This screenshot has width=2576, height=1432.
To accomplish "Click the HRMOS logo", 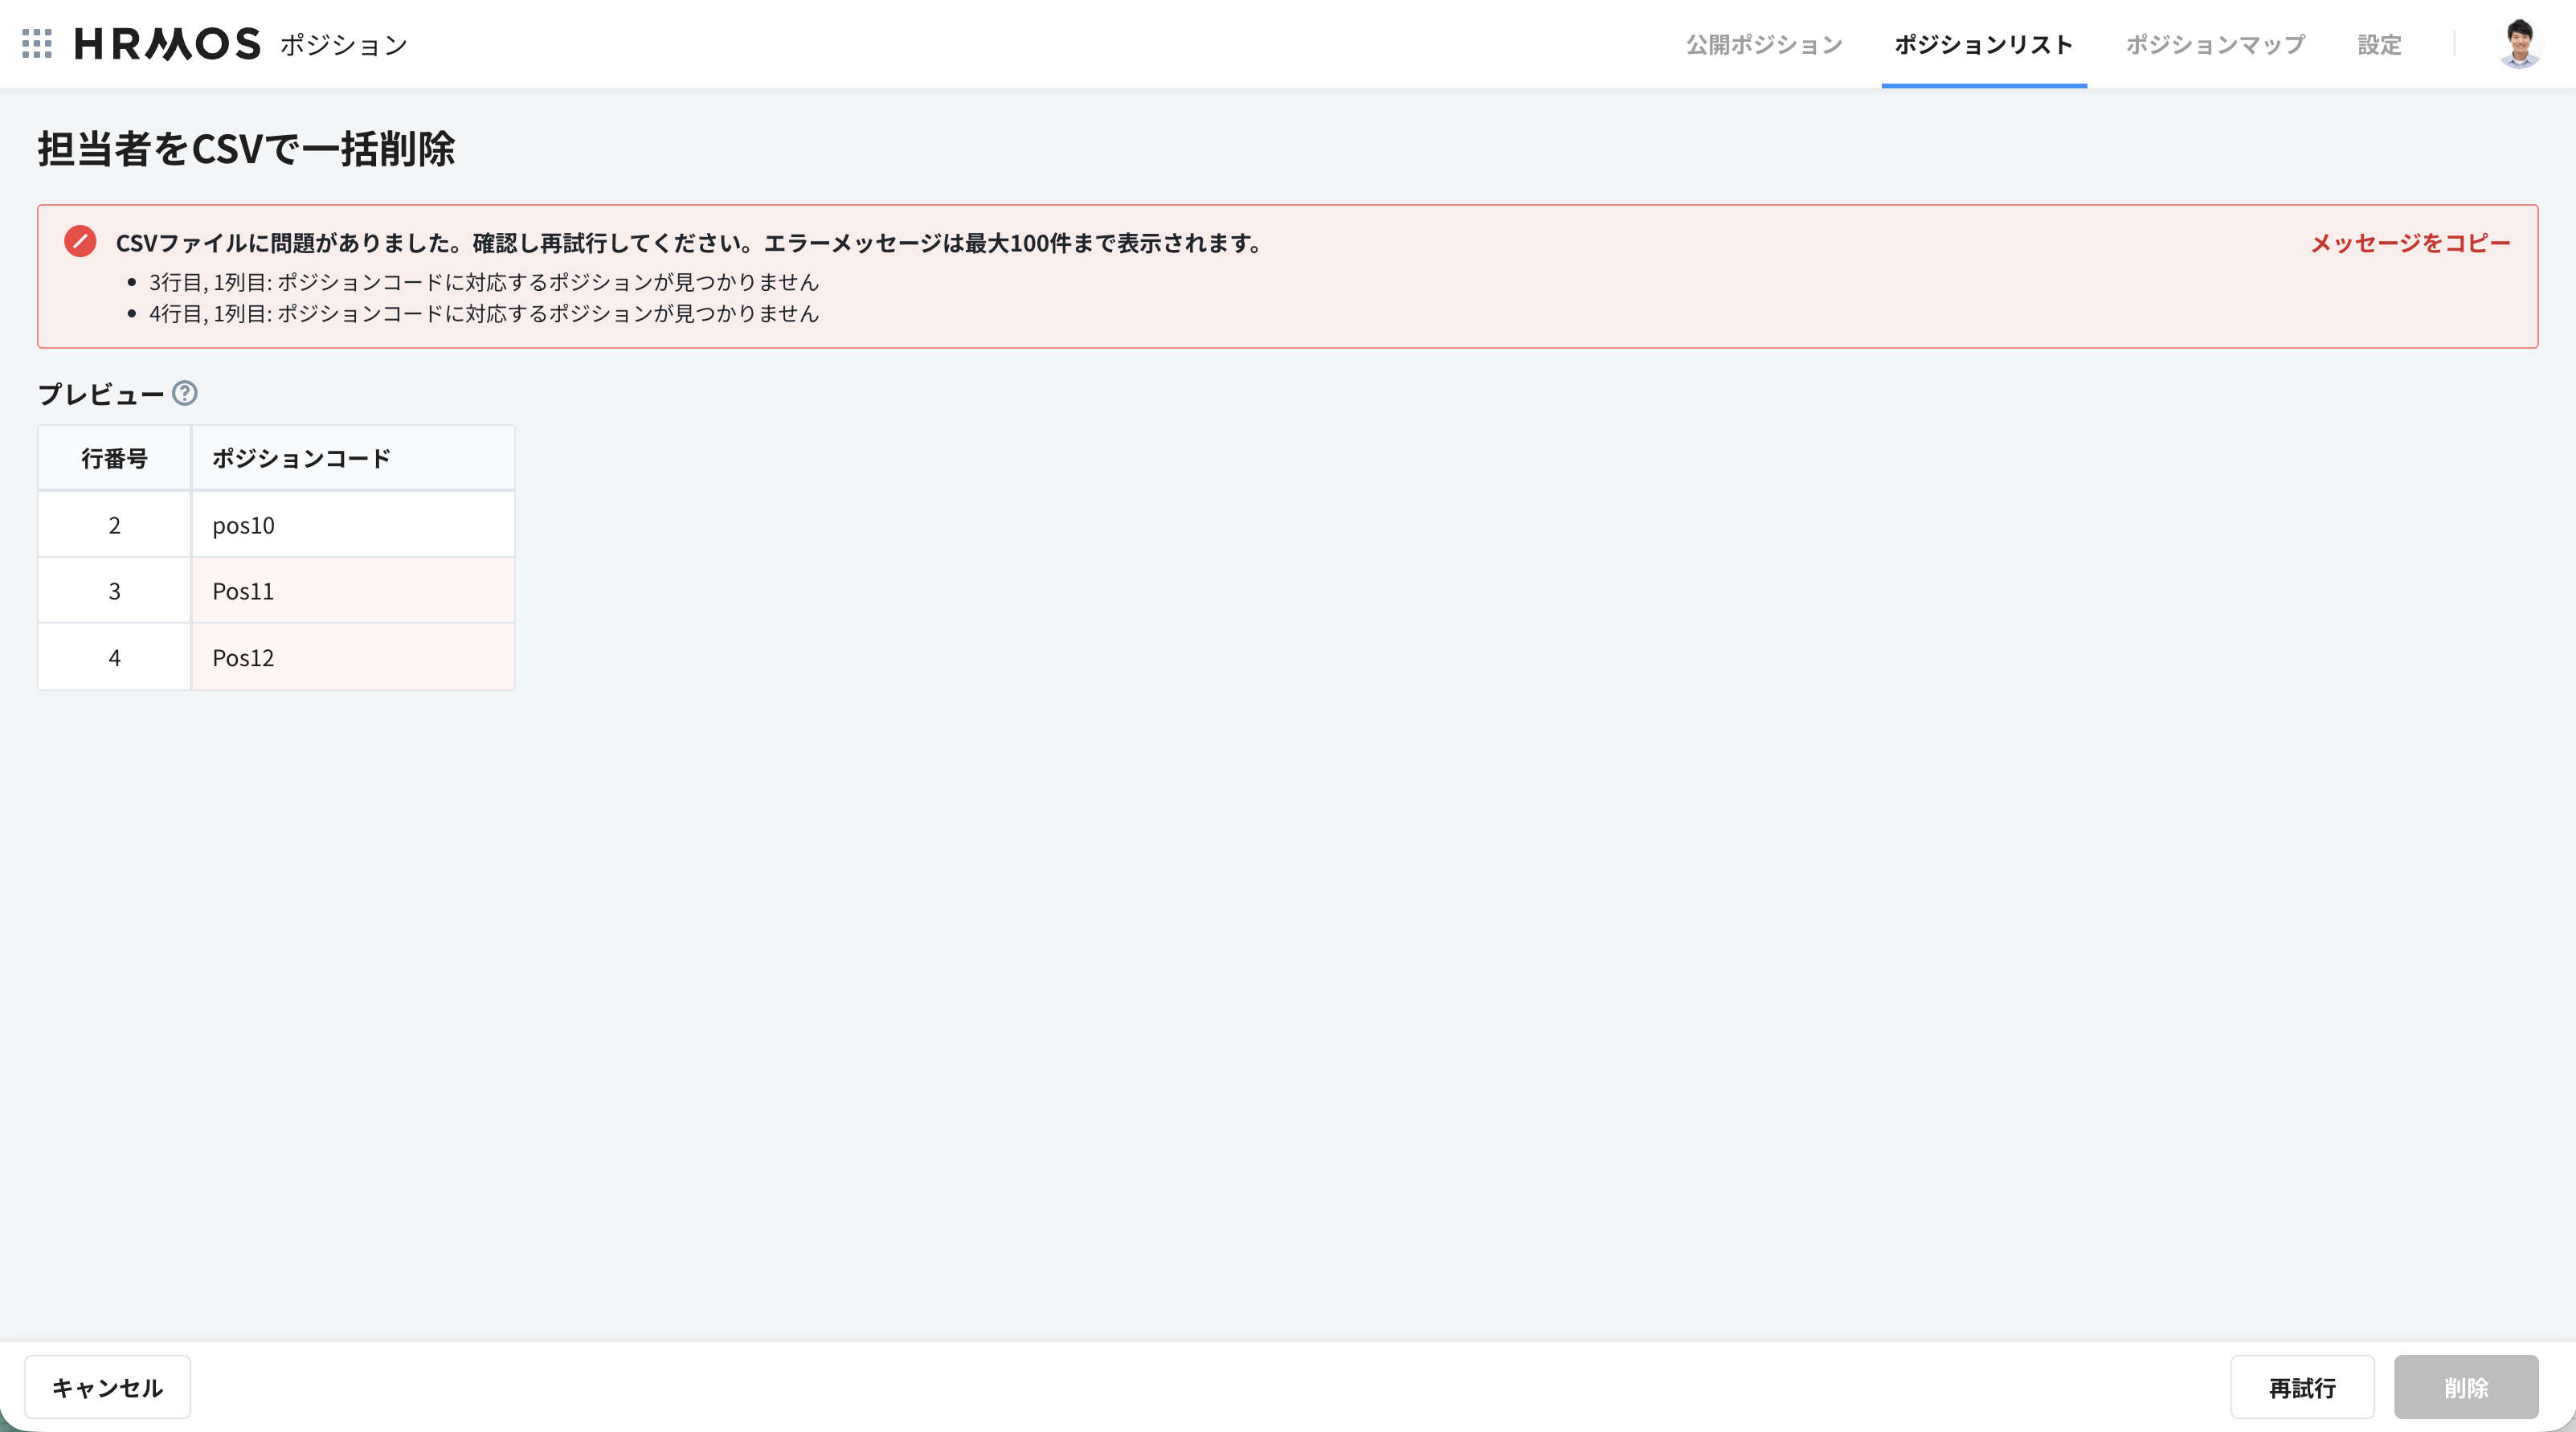I will [167, 44].
